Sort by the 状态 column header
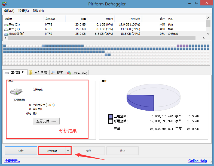Viewport: 214px width, 166px height. pyautogui.click(x=186, y=19)
